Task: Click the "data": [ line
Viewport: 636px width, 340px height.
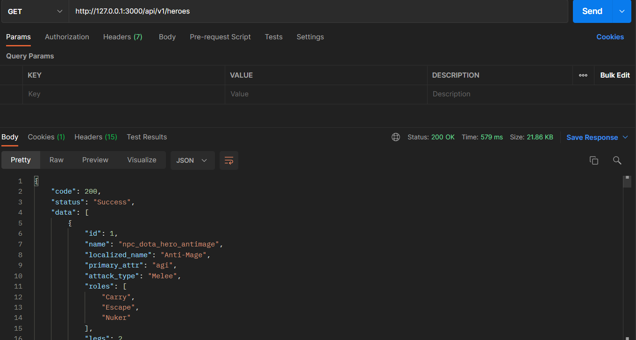Action: pyautogui.click(x=70, y=212)
